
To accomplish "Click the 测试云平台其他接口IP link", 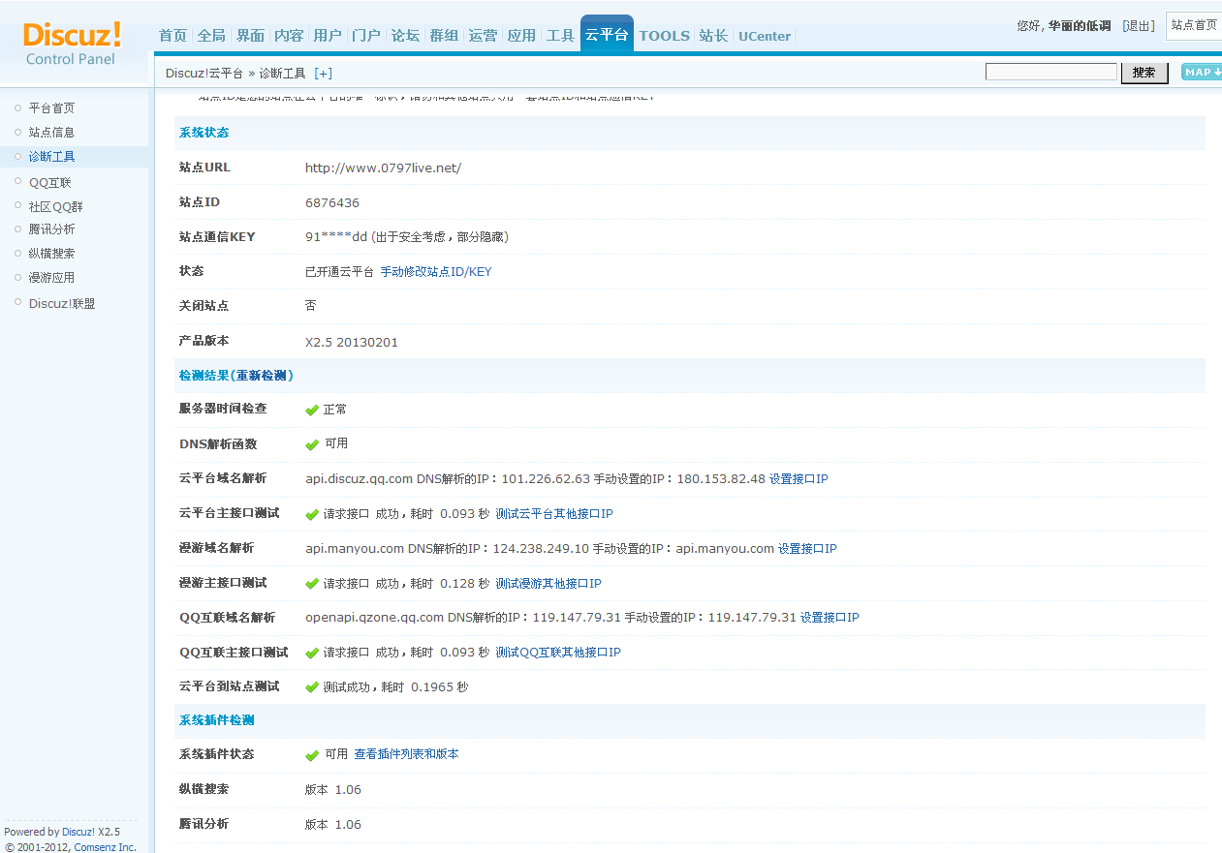I will point(554,514).
